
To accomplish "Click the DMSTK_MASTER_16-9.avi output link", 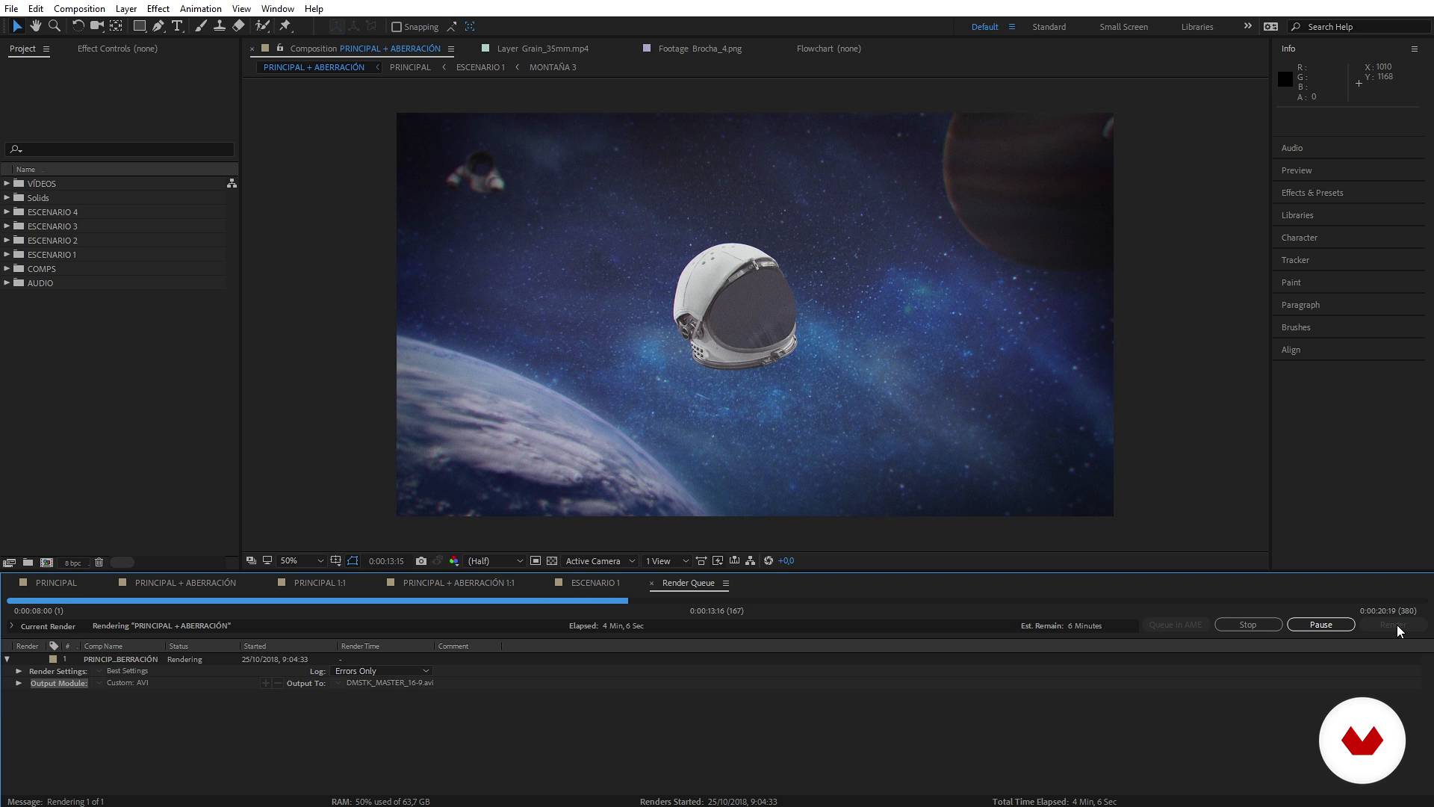I will [389, 683].
